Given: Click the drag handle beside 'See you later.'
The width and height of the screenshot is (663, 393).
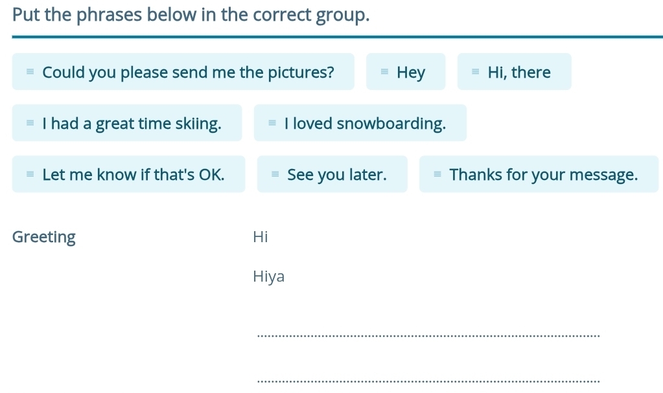Looking at the screenshot, I should click(275, 174).
